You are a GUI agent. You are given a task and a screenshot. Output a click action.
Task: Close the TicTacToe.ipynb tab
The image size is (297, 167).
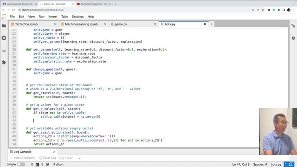[55, 24]
